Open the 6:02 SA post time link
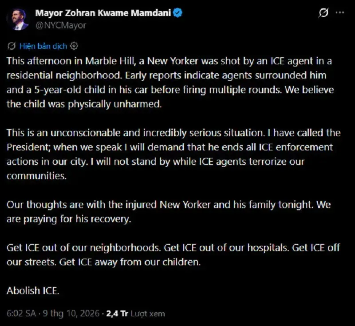 coord(21,314)
